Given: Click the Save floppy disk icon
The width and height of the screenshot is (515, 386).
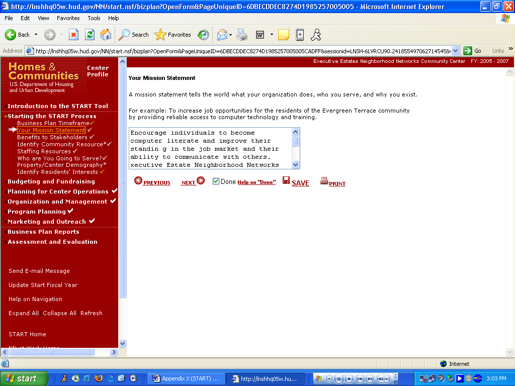Looking at the screenshot, I should [x=286, y=180].
